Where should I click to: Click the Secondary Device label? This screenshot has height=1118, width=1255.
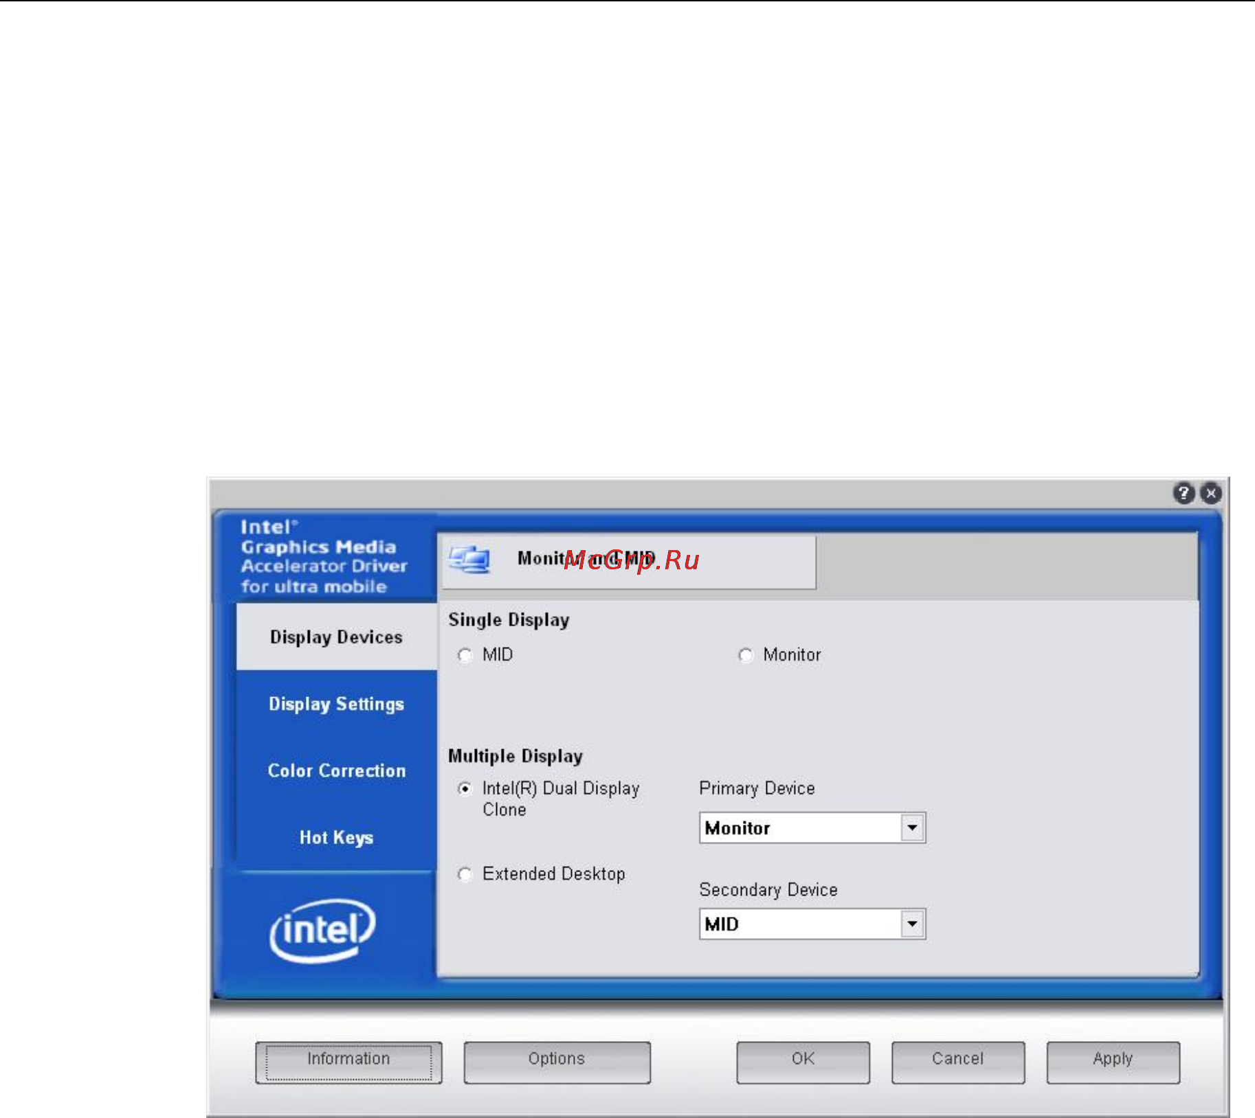(x=768, y=890)
